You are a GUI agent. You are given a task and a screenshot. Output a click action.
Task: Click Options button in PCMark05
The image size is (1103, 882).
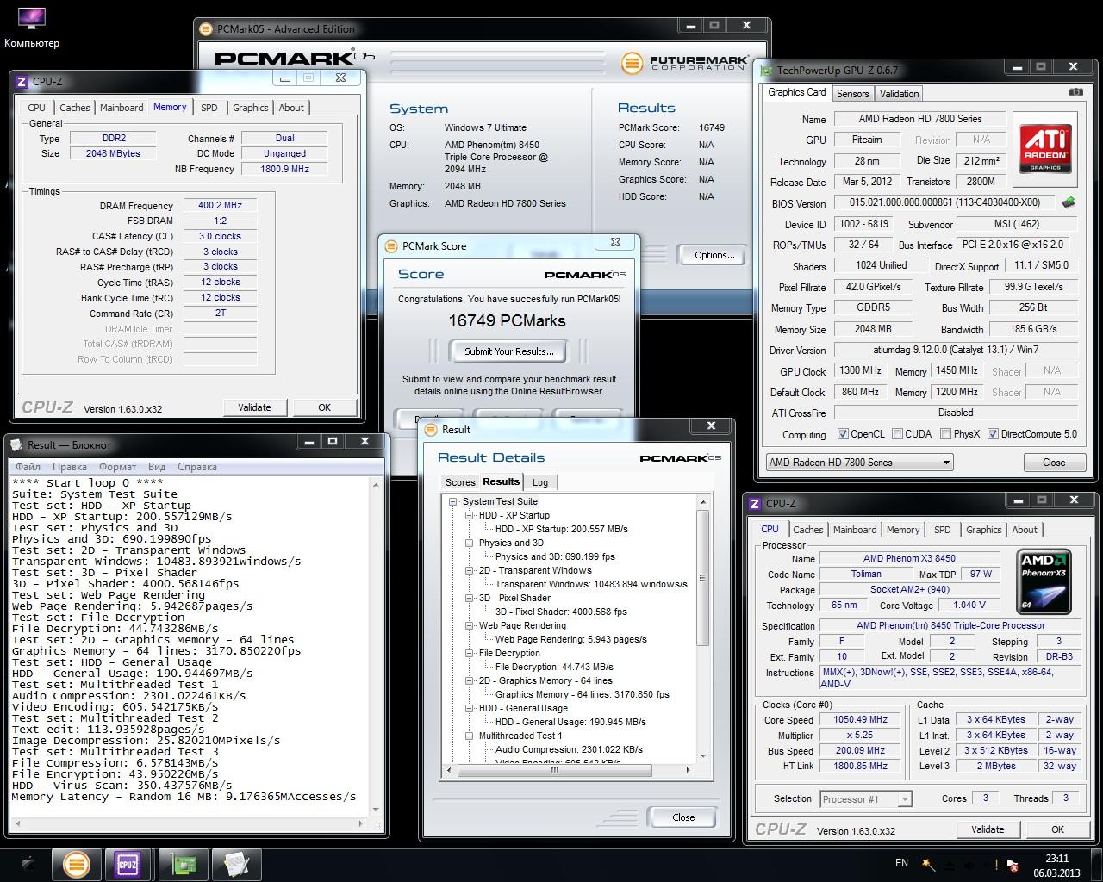[714, 255]
